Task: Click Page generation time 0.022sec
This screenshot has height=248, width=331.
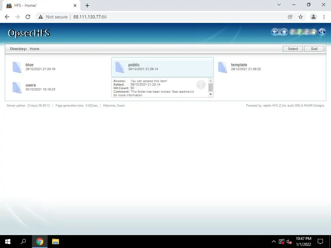Action: tap(76, 106)
